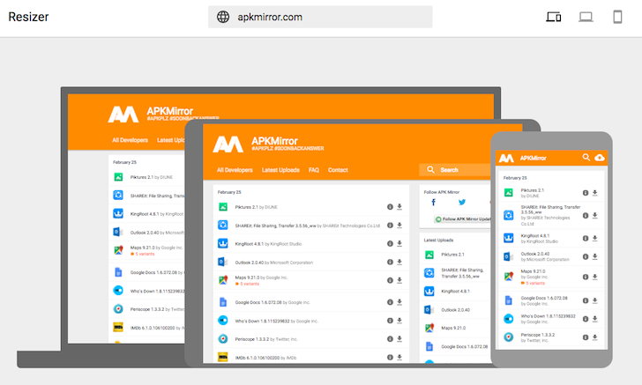Click the globe icon in URL bar
The width and height of the screenshot is (642, 385).
click(x=223, y=17)
